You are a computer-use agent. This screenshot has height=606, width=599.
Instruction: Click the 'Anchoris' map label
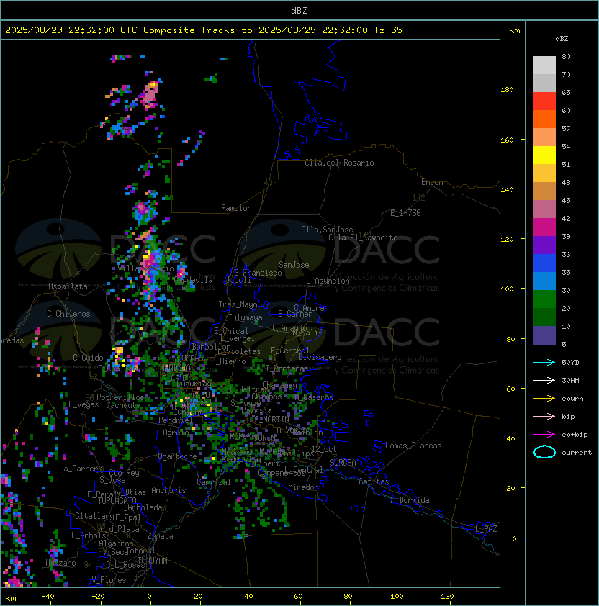tap(168, 490)
